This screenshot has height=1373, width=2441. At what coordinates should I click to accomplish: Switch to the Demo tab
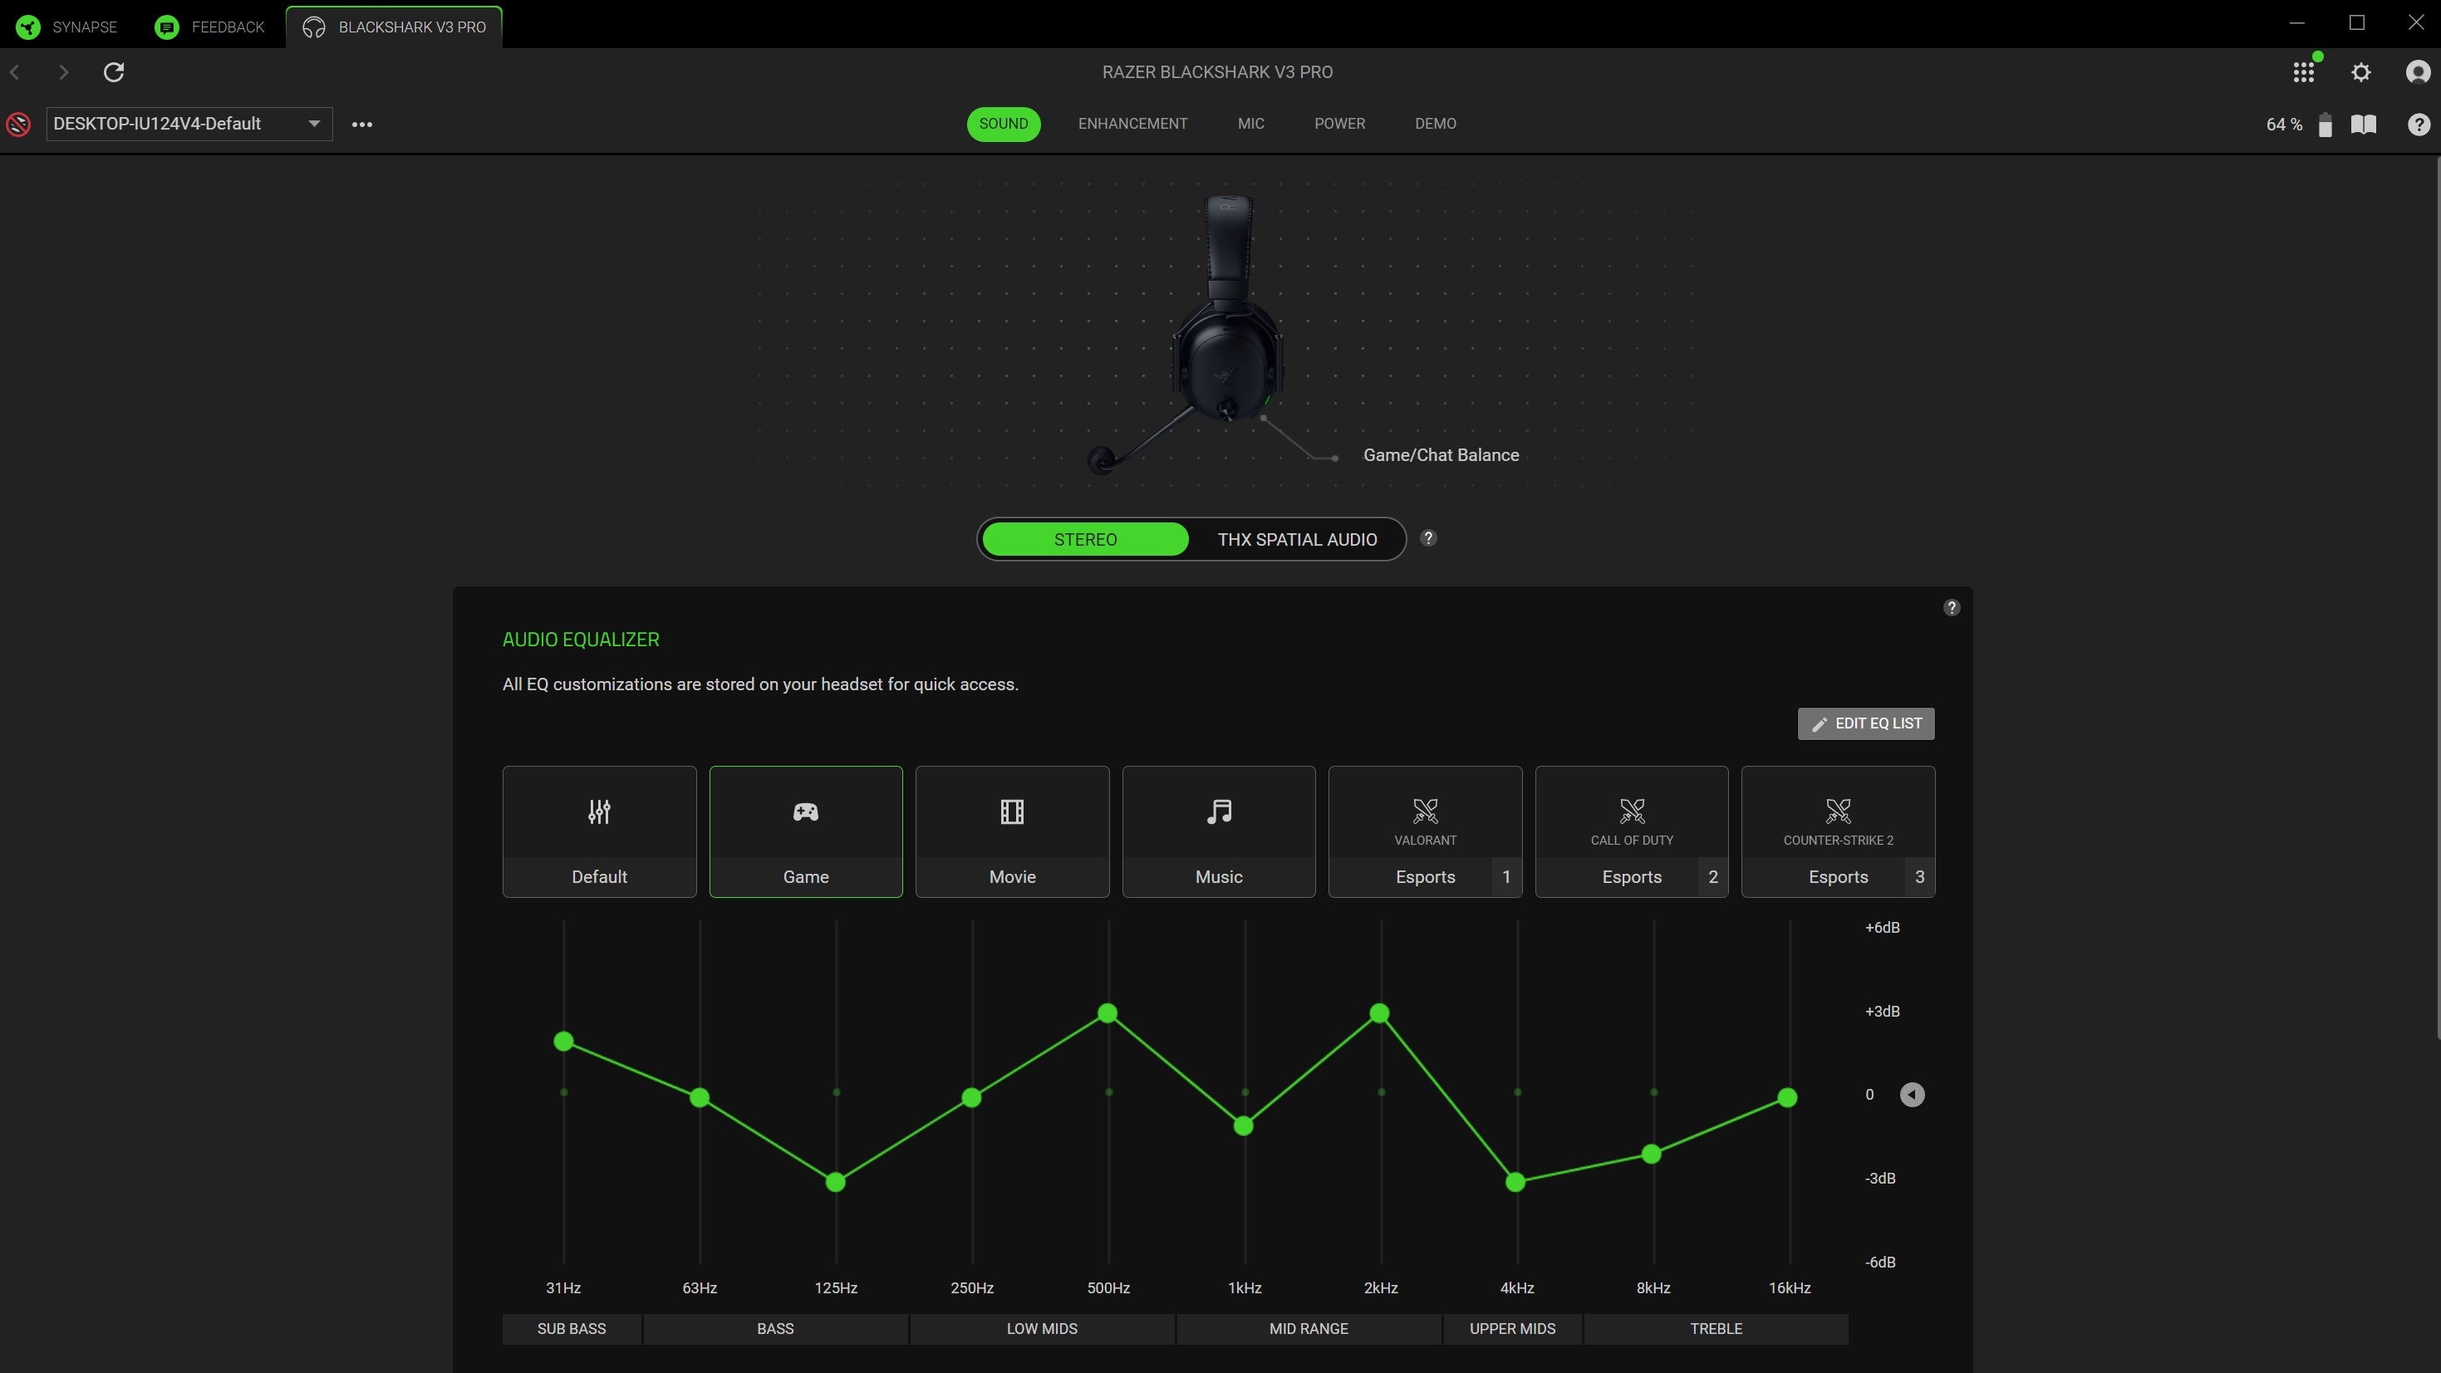point(1436,124)
